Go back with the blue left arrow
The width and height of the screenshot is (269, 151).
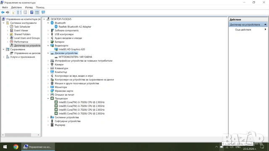pyautogui.click(x=3, y=12)
